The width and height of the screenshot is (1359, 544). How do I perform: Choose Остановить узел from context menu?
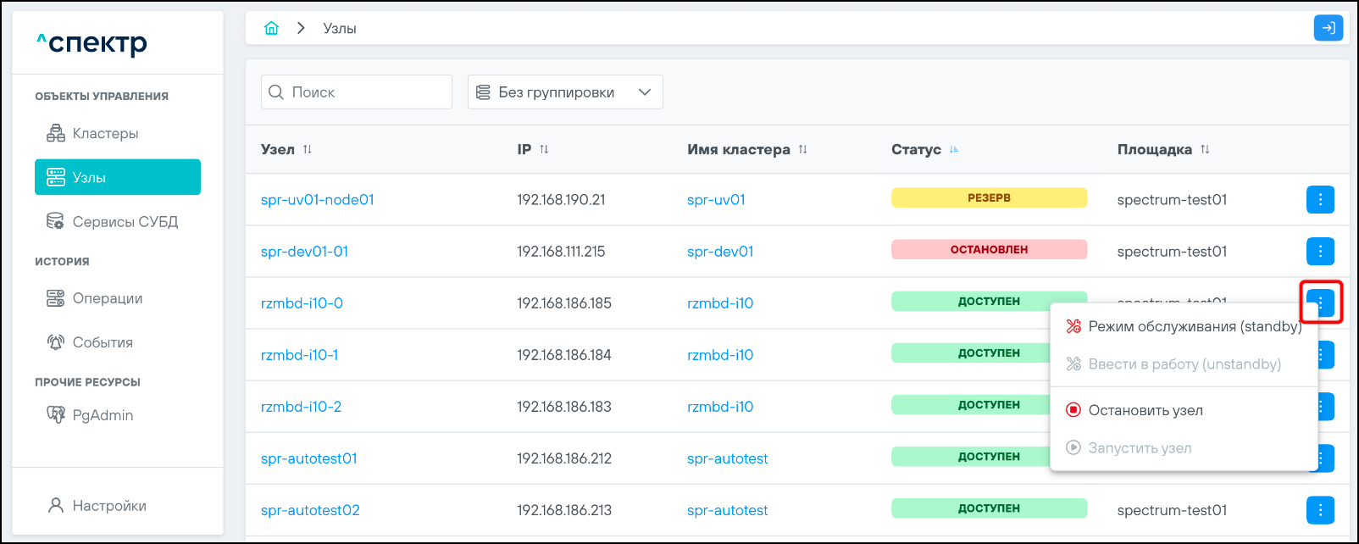point(1145,410)
